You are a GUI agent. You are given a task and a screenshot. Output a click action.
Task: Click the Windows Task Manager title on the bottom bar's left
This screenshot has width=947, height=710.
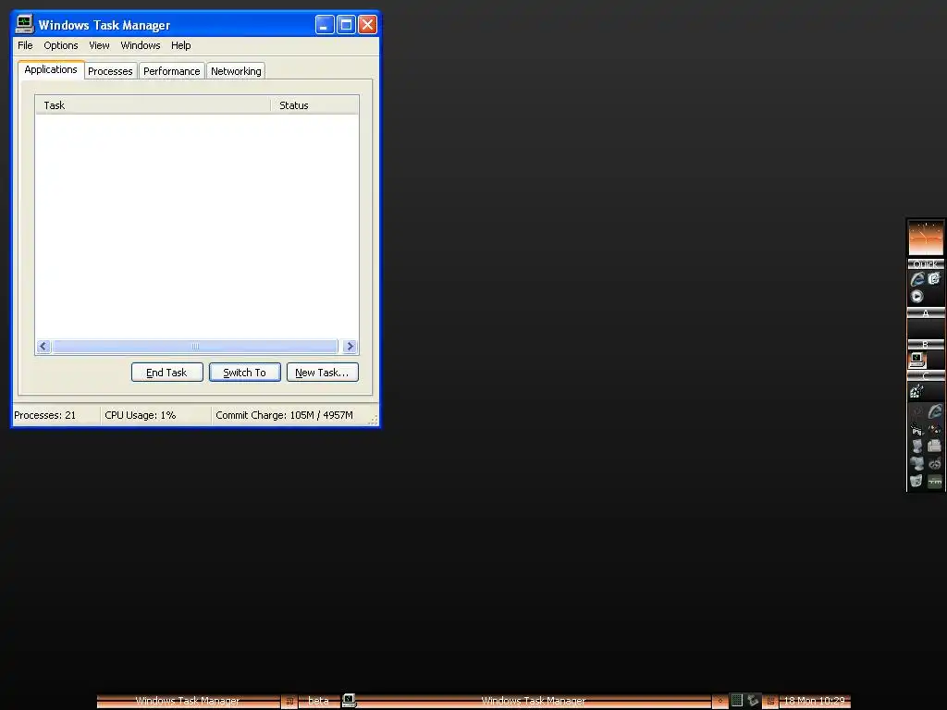click(x=188, y=701)
